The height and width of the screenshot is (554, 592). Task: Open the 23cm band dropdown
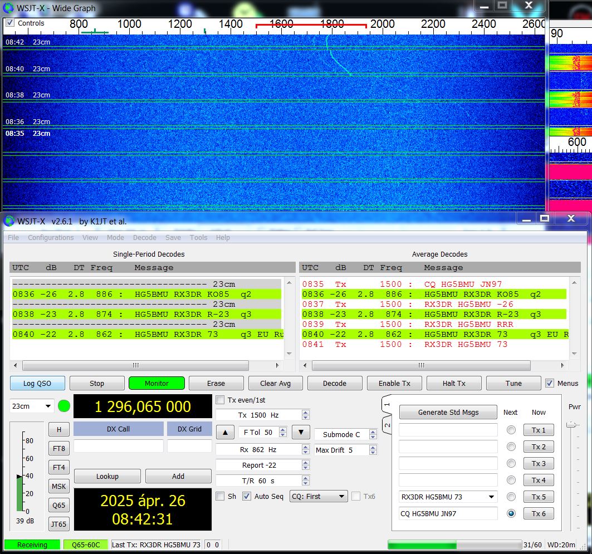(32, 406)
